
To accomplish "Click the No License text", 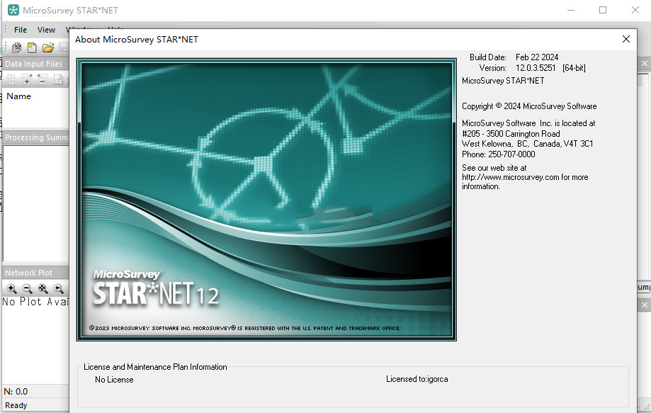I will pos(114,380).
